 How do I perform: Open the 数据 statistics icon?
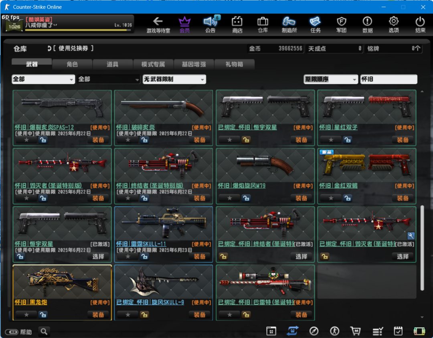point(368,24)
